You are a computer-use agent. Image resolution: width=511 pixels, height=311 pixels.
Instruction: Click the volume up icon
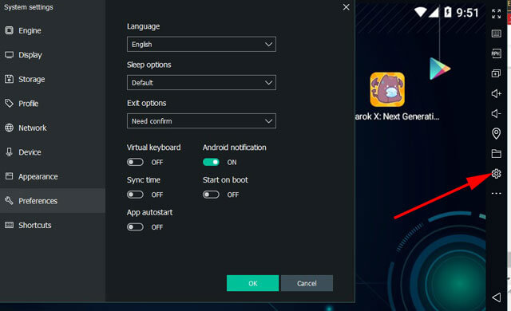(x=496, y=93)
